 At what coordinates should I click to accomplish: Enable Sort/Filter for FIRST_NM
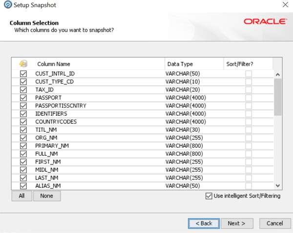coord(249,161)
